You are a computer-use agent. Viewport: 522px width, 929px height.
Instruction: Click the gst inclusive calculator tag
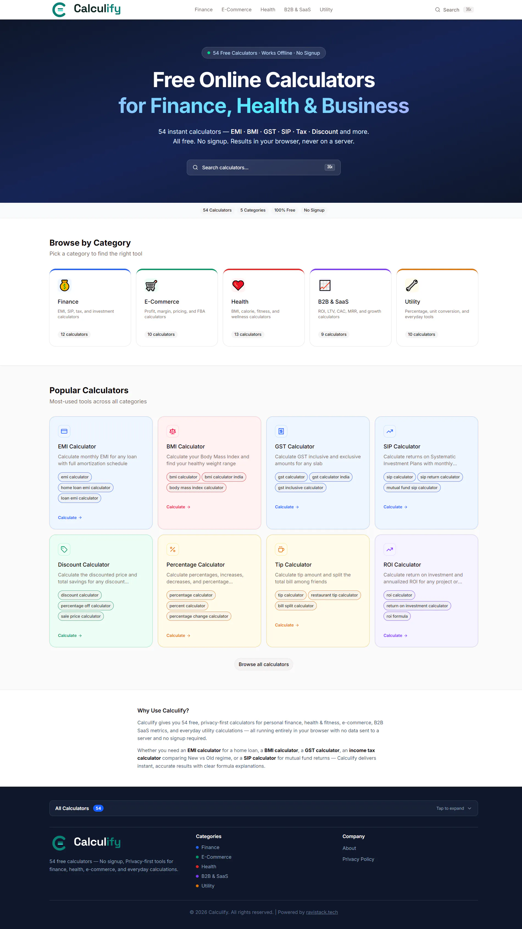pos(301,487)
